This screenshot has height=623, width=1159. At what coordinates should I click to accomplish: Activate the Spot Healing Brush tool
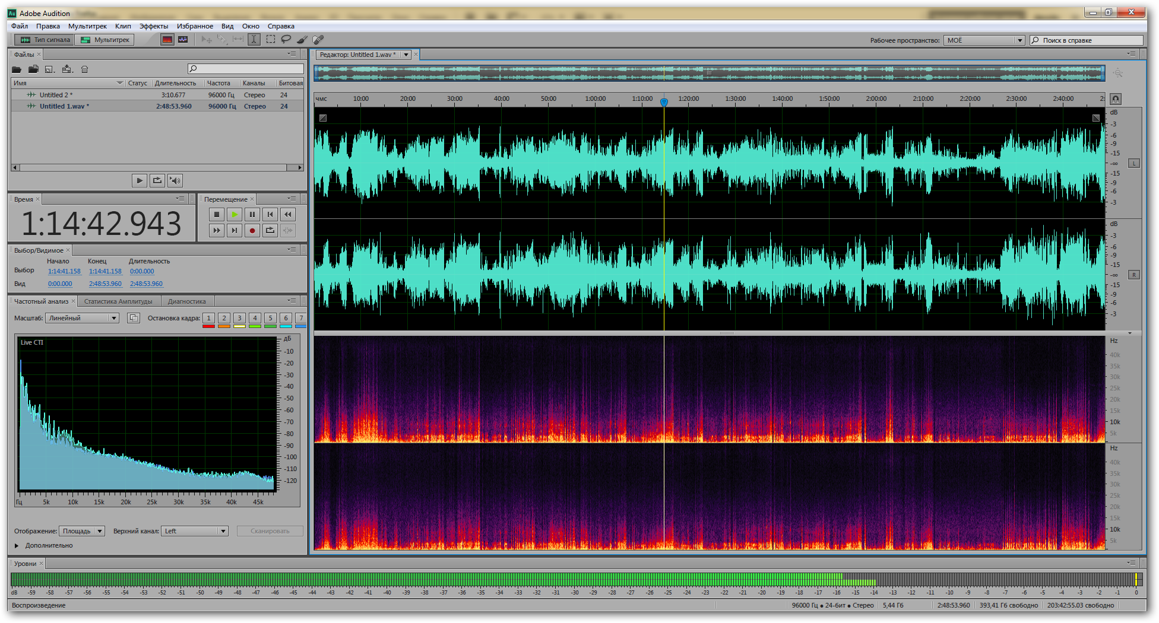[x=318, y=40]
